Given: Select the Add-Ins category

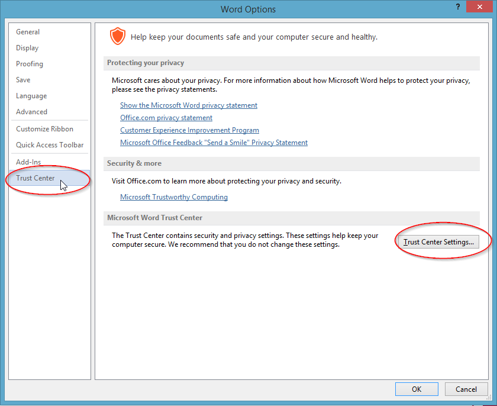Looking at the screenshot, I should coord(28,162).
